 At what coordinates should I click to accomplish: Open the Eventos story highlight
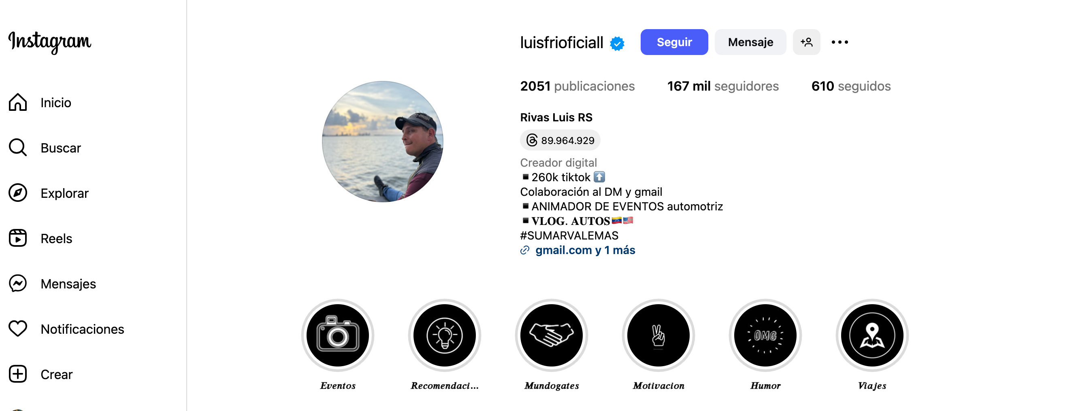click(338, 335)
